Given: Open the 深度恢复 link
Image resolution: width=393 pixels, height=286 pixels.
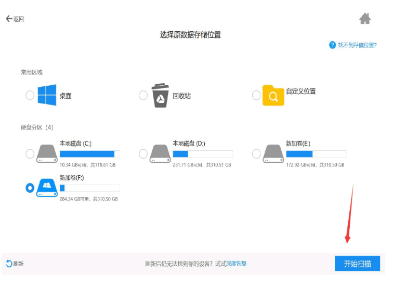Looking at the screenshot, I should coord(236,264).
